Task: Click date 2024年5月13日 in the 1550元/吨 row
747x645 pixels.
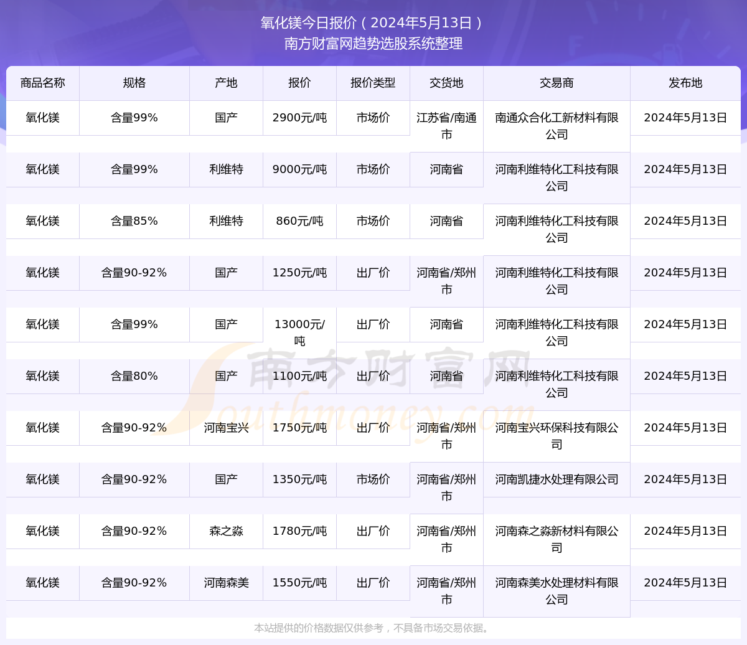Action: 685,583
